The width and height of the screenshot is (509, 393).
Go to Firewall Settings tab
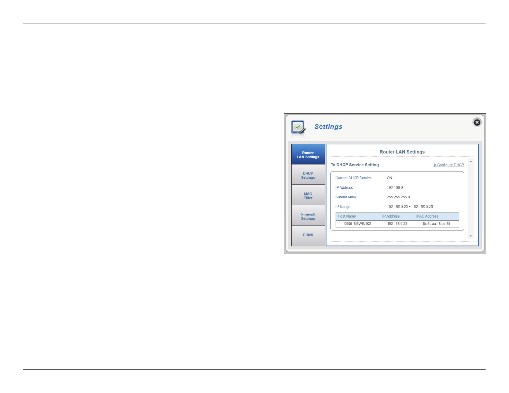tap(308, 216)
